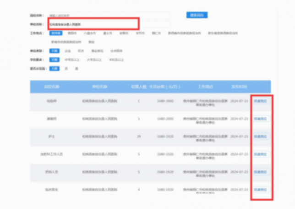Pick 铜仁市 work location option
Image resolution: width=295 pixels, height=209 pixels.
pyautogui.click(x=156, y=34)
